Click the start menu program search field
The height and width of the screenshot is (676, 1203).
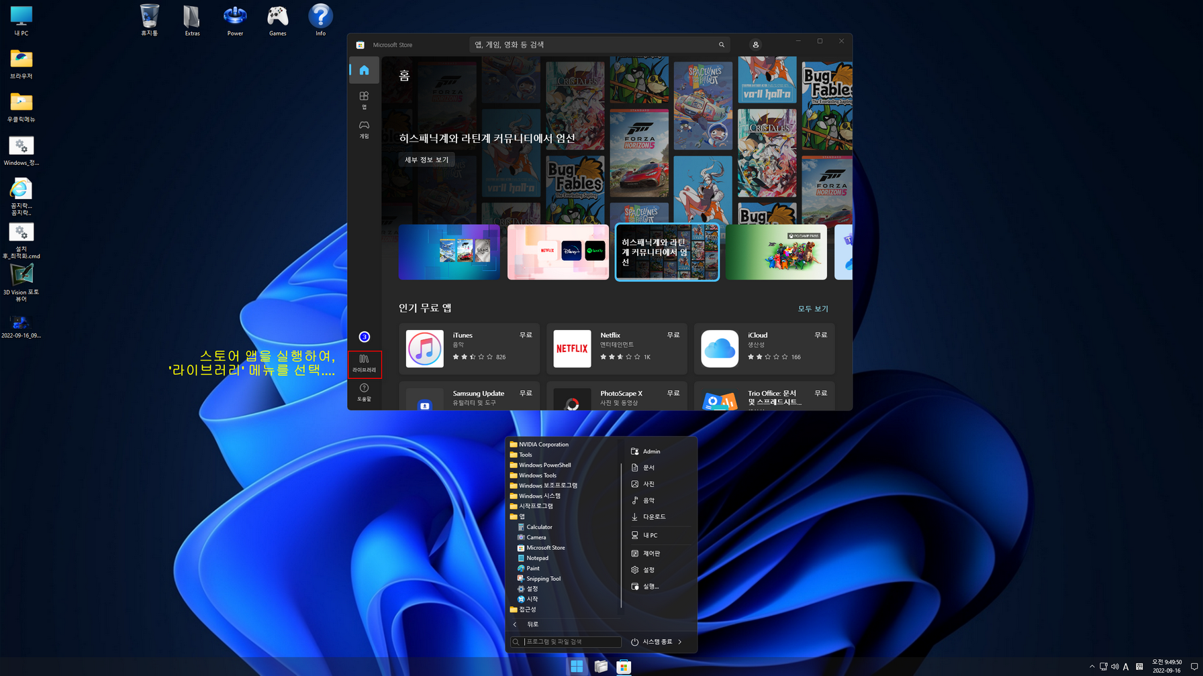(x=566, y=642)
